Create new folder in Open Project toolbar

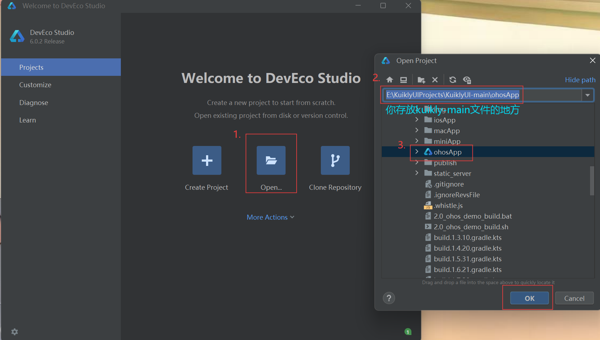point(421,80)
